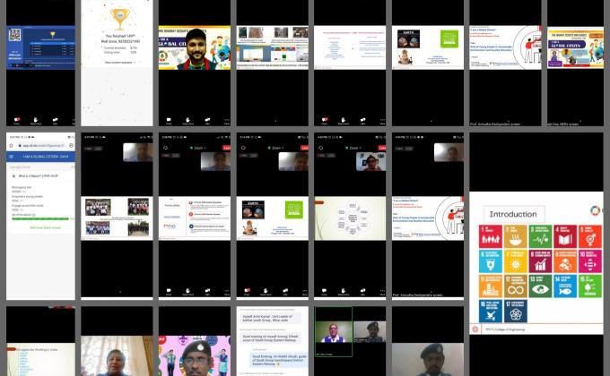Open the screenshot of the scout on pink background
Image resolution: width=610 pixels, height=376 pixels.
pyautogui.click(x=194, y=355)
